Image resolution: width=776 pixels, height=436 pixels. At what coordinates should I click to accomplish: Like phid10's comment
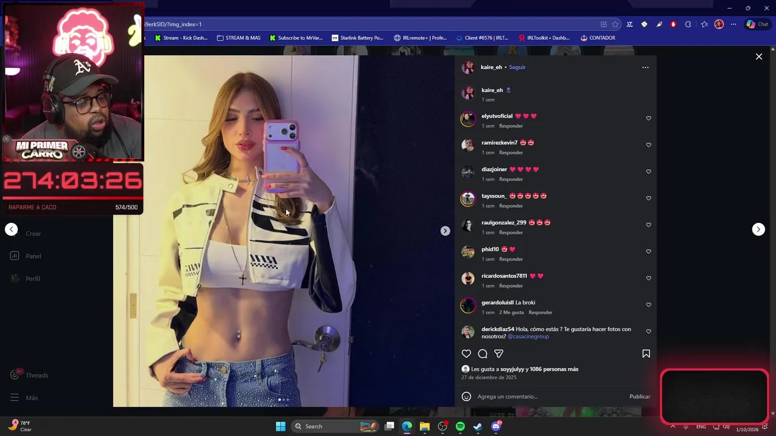648,251
